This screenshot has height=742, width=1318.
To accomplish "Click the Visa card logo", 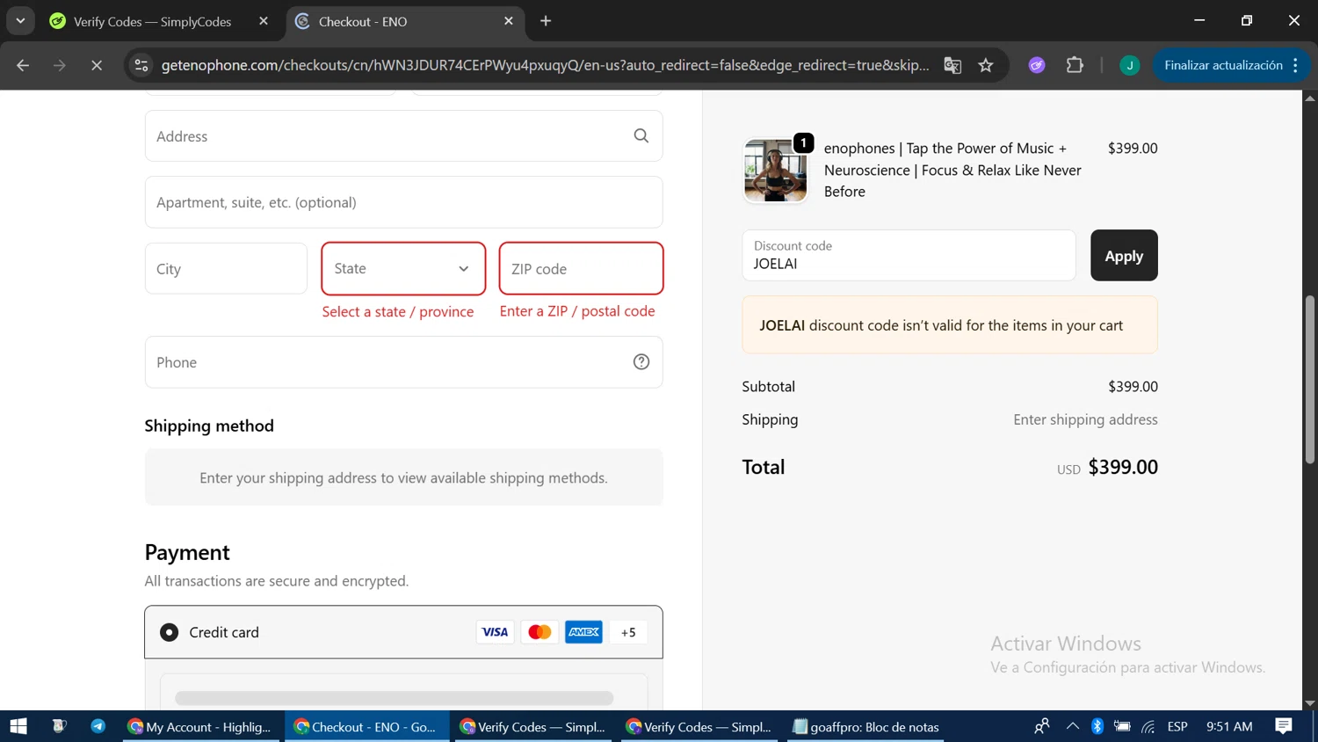I will pos(496,632).
